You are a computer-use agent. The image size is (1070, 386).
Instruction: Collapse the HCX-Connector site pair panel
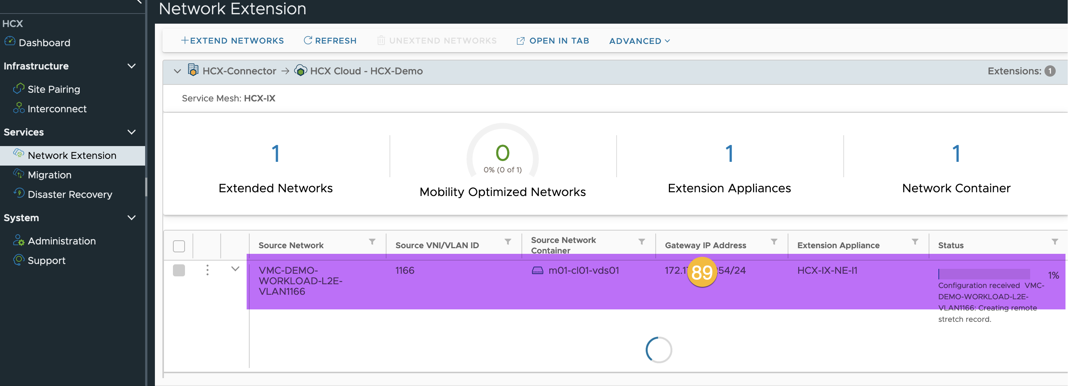click(177, 71)
